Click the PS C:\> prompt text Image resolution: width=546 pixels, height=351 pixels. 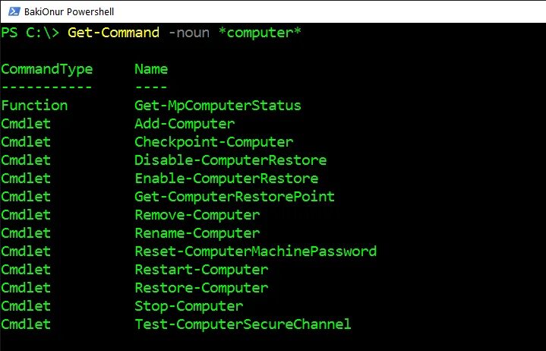pyautogui.click(x=30, y=33)
